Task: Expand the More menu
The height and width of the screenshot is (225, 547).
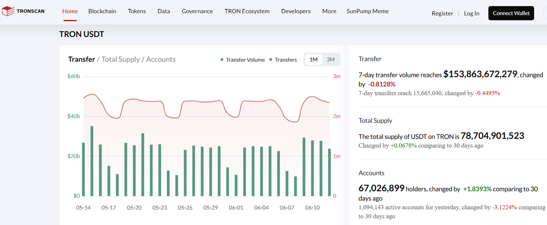Action: [x=329, y=11]
